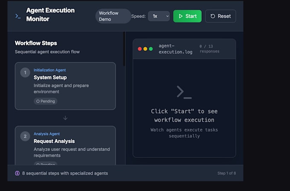Click the '0 / 13 responses' counter
Screen dimensions: 290x191
click(x=209, y=49)
